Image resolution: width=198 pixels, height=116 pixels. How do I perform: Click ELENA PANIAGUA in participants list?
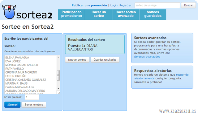tap(17, 58)
